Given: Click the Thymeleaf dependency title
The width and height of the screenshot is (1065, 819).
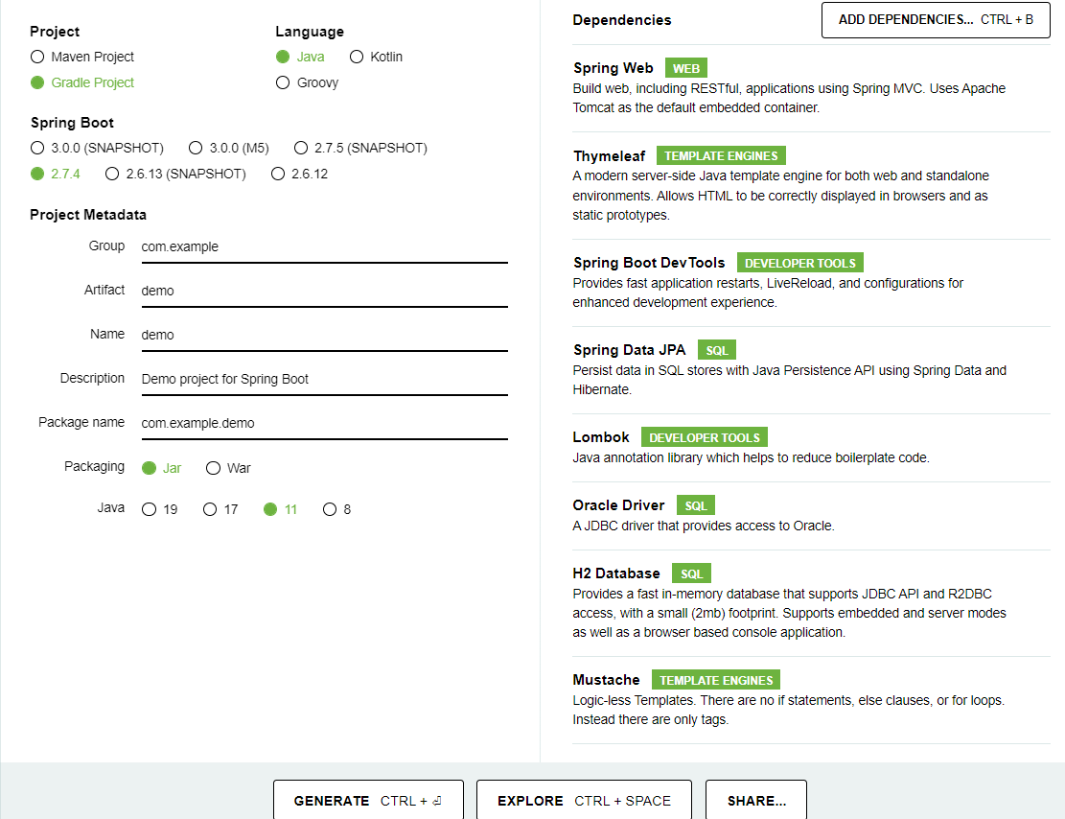Looking at the screenshot, I should [x=609, y=155].
